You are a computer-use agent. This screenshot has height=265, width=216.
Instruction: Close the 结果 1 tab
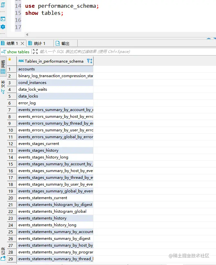pos(22,44)
